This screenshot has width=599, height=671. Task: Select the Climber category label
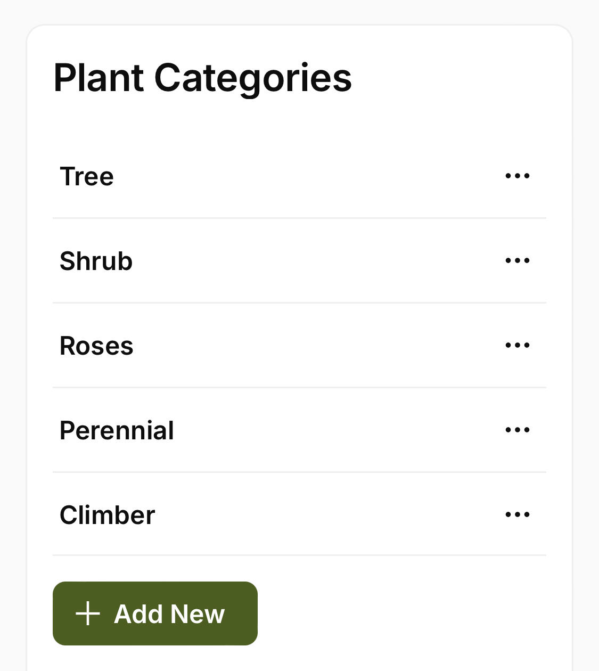pos(107,515)
